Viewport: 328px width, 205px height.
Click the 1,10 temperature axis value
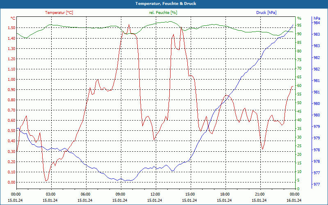[x=11, y=69]
